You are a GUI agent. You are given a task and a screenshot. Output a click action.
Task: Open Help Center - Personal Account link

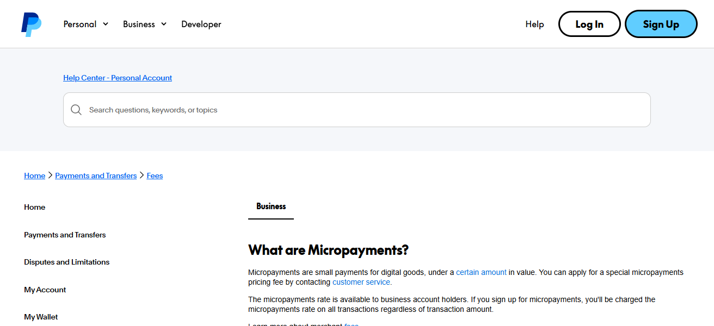coord(117,78)
